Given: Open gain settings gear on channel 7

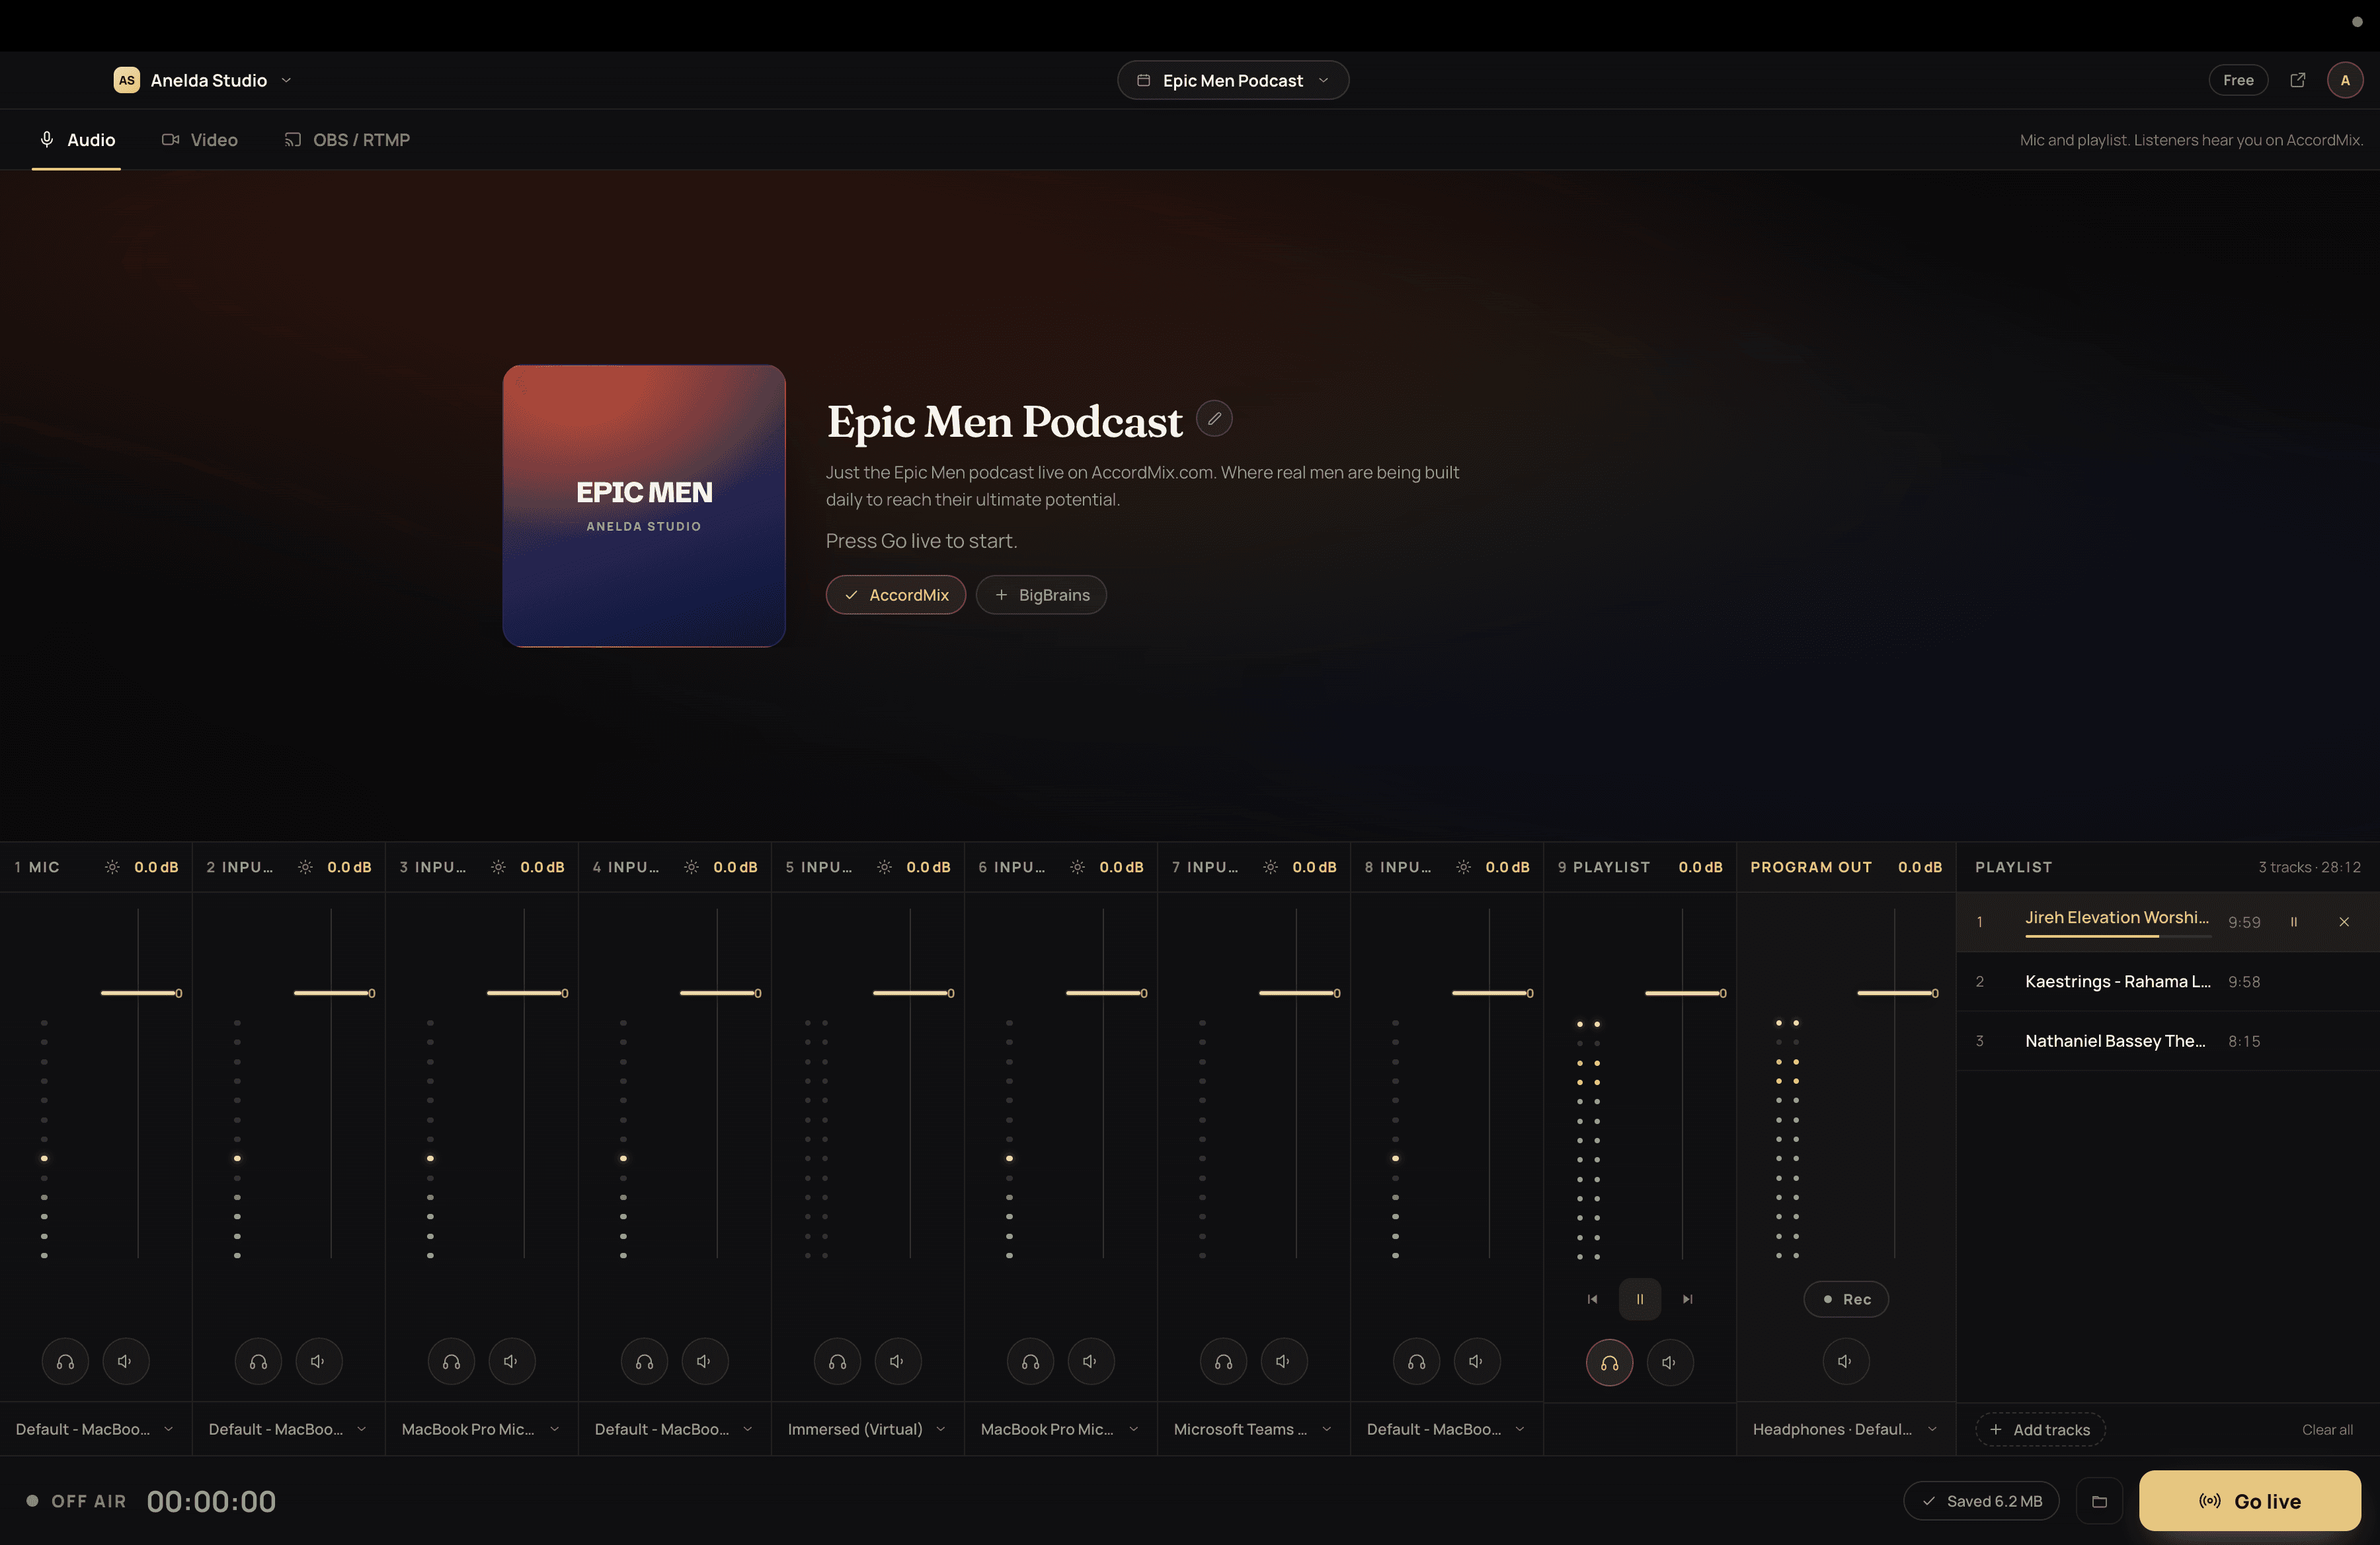Looking at the screenshot, I should click(x=1270, y=868).
